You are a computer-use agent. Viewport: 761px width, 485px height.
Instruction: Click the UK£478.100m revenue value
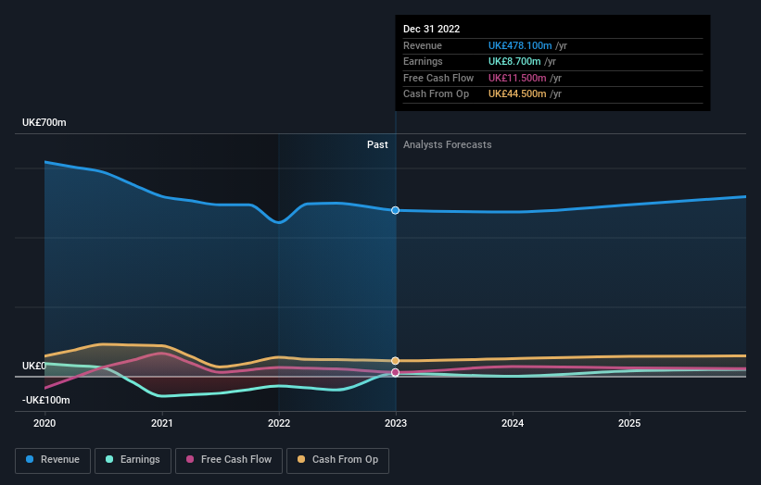[x=520, y=45]
